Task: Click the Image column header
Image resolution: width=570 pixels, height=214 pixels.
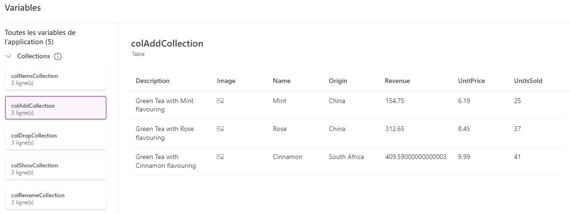Action: coord(226,81)
